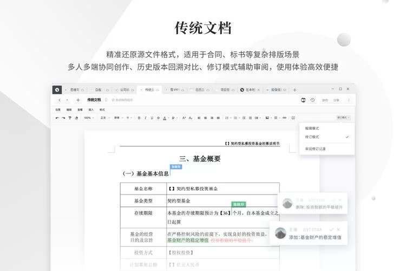This screenshot has height=271, width=406.
Task: Click the Shimo app logo icon
Action: click(x=57, y=90)
